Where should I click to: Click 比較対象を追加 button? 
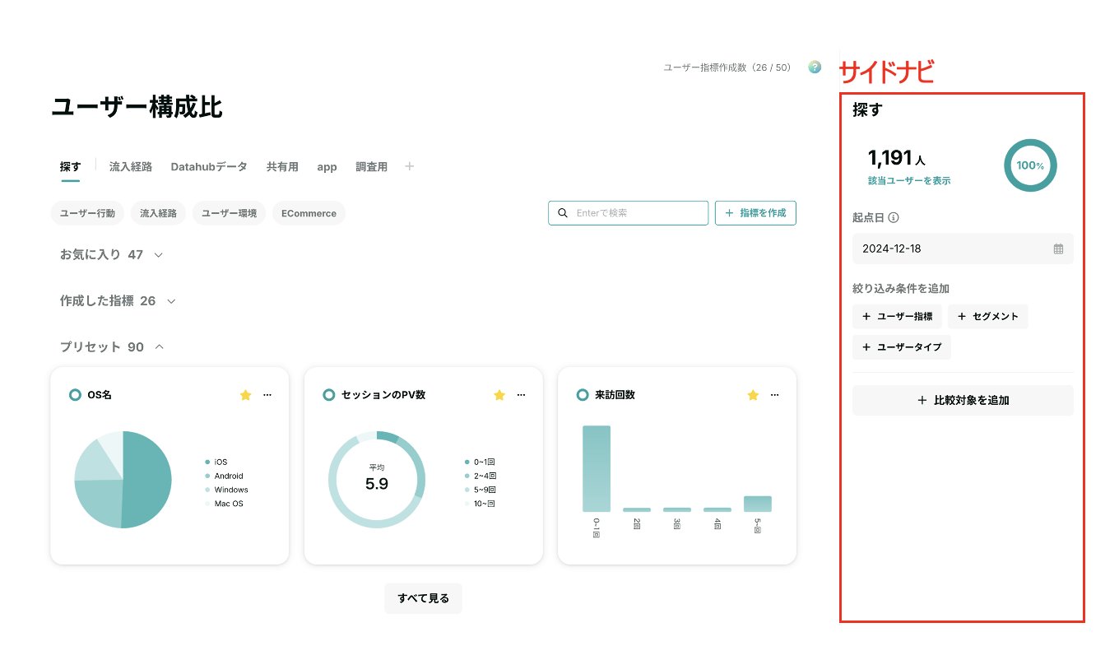tap(963, 401)
